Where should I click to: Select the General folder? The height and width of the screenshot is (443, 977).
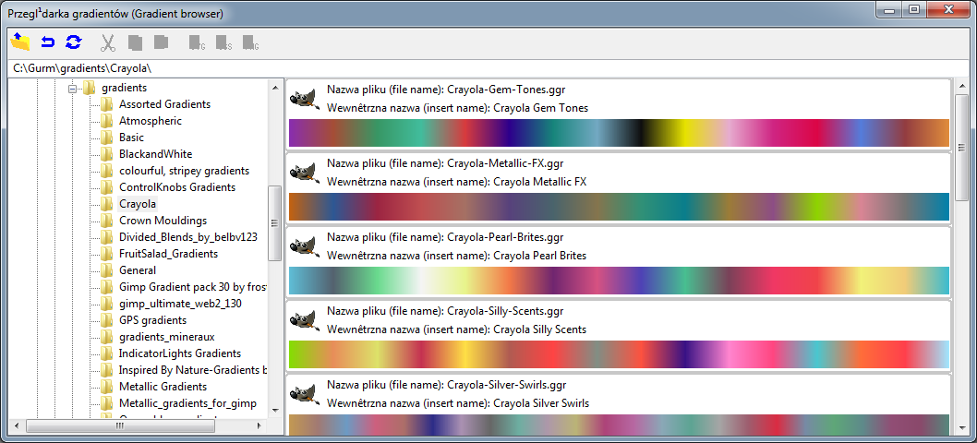(x=138, y=270)
